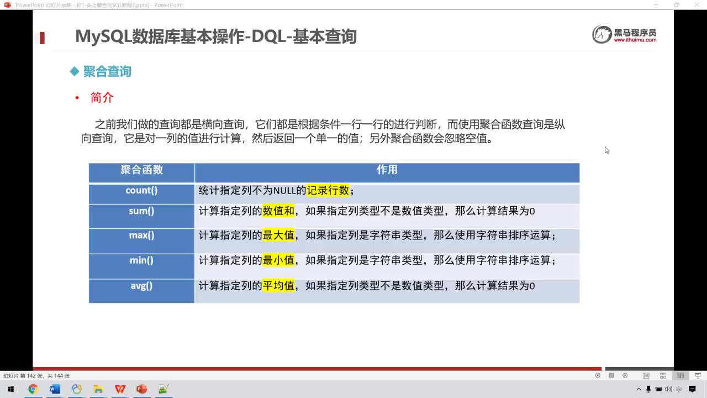Open the volume control tray icon
The width and height of the screenshot is (707, 398).
668,389
